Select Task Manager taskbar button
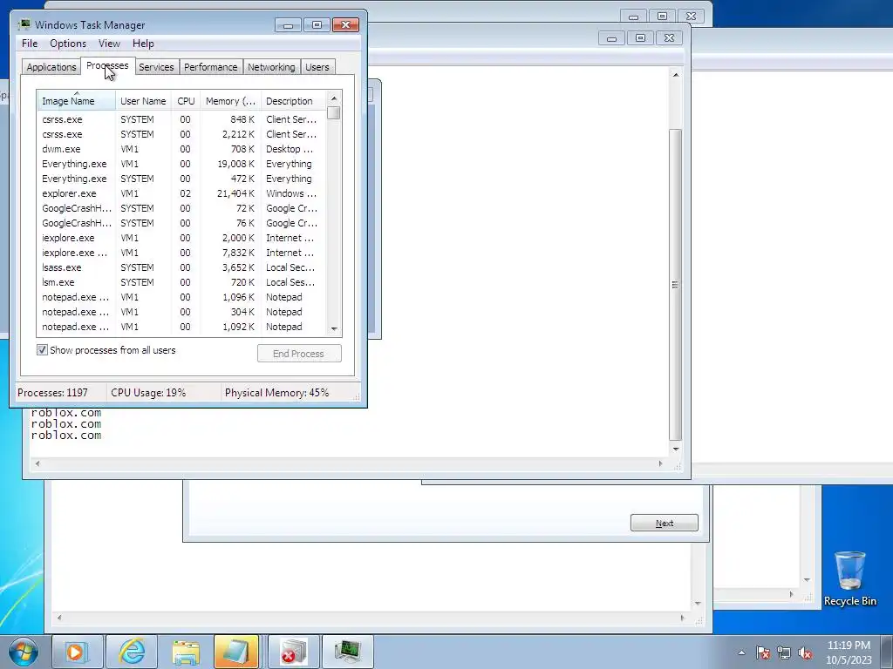Viewport: 893px width, 669px height. click(348, 652)
